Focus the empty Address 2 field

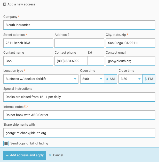[79, 43]
